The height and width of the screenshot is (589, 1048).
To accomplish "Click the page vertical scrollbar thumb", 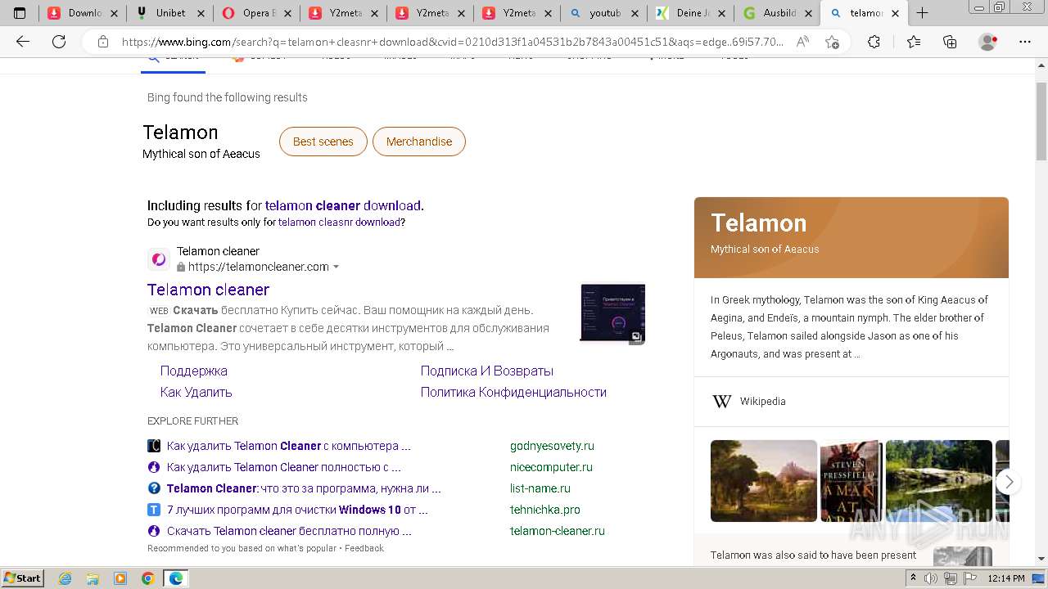I will (x=1041, y=121).
